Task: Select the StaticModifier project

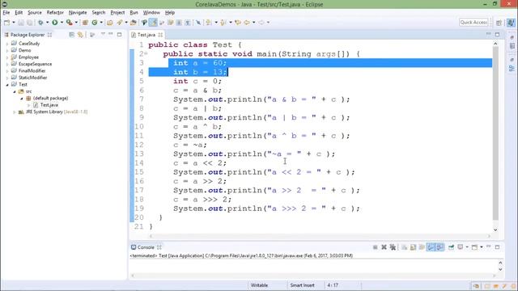Action: coord(32,78)
